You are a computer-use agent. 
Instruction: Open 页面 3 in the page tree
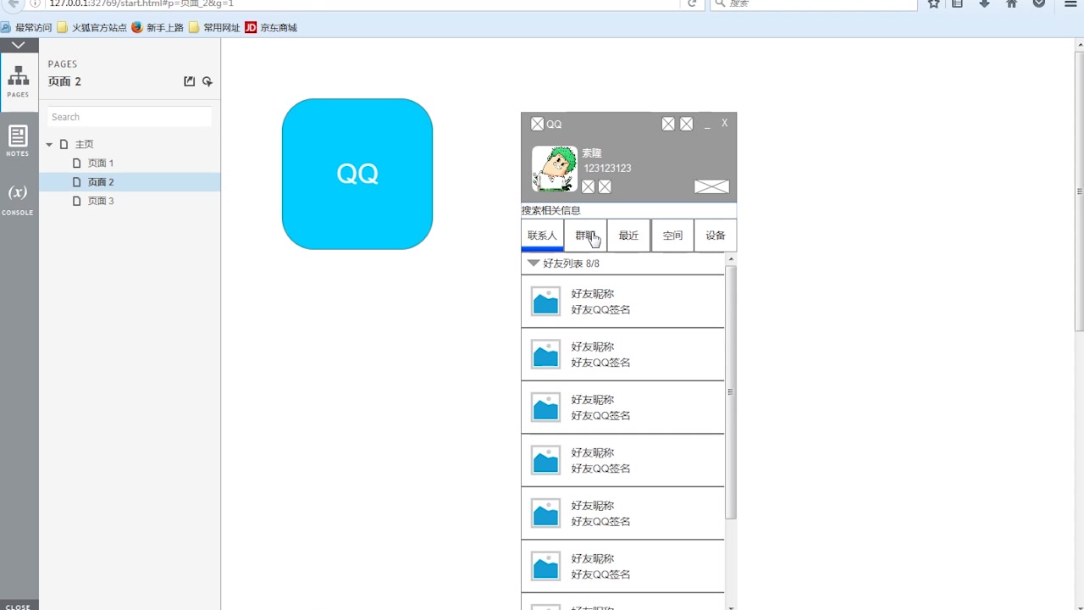pyautogui.click(x=101, y=201)
